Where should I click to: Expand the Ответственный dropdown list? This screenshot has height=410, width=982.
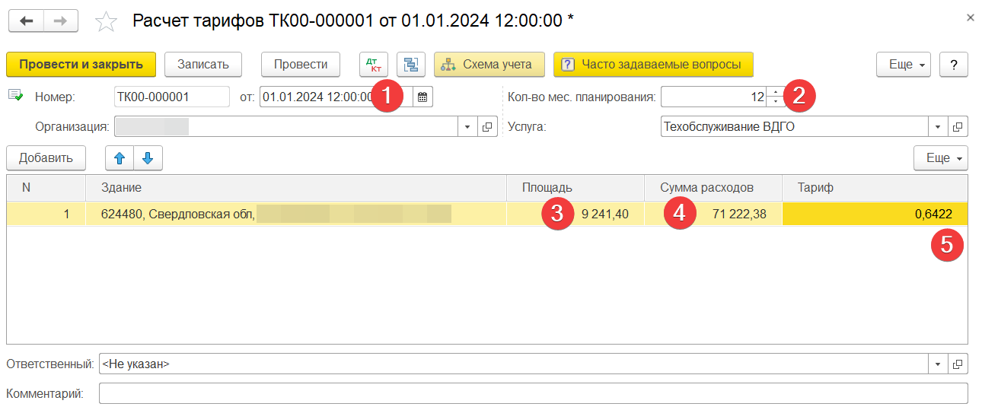[x=938, y=364]
